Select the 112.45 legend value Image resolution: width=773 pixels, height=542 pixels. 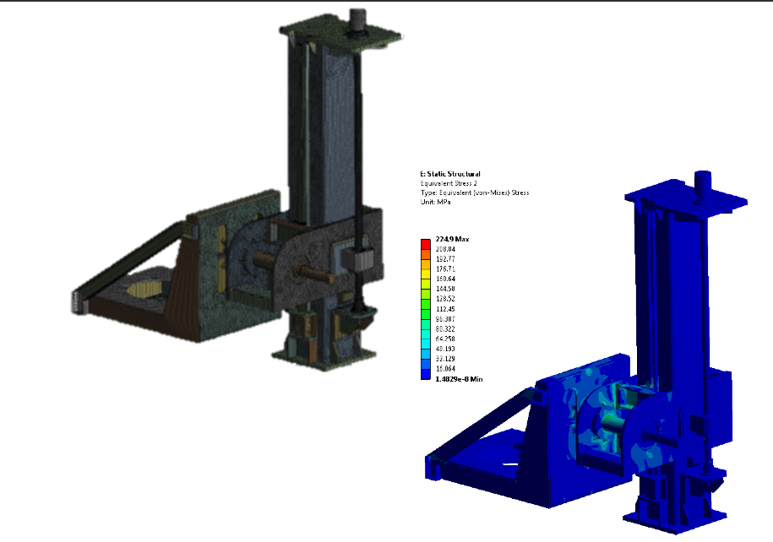(444, 309)
